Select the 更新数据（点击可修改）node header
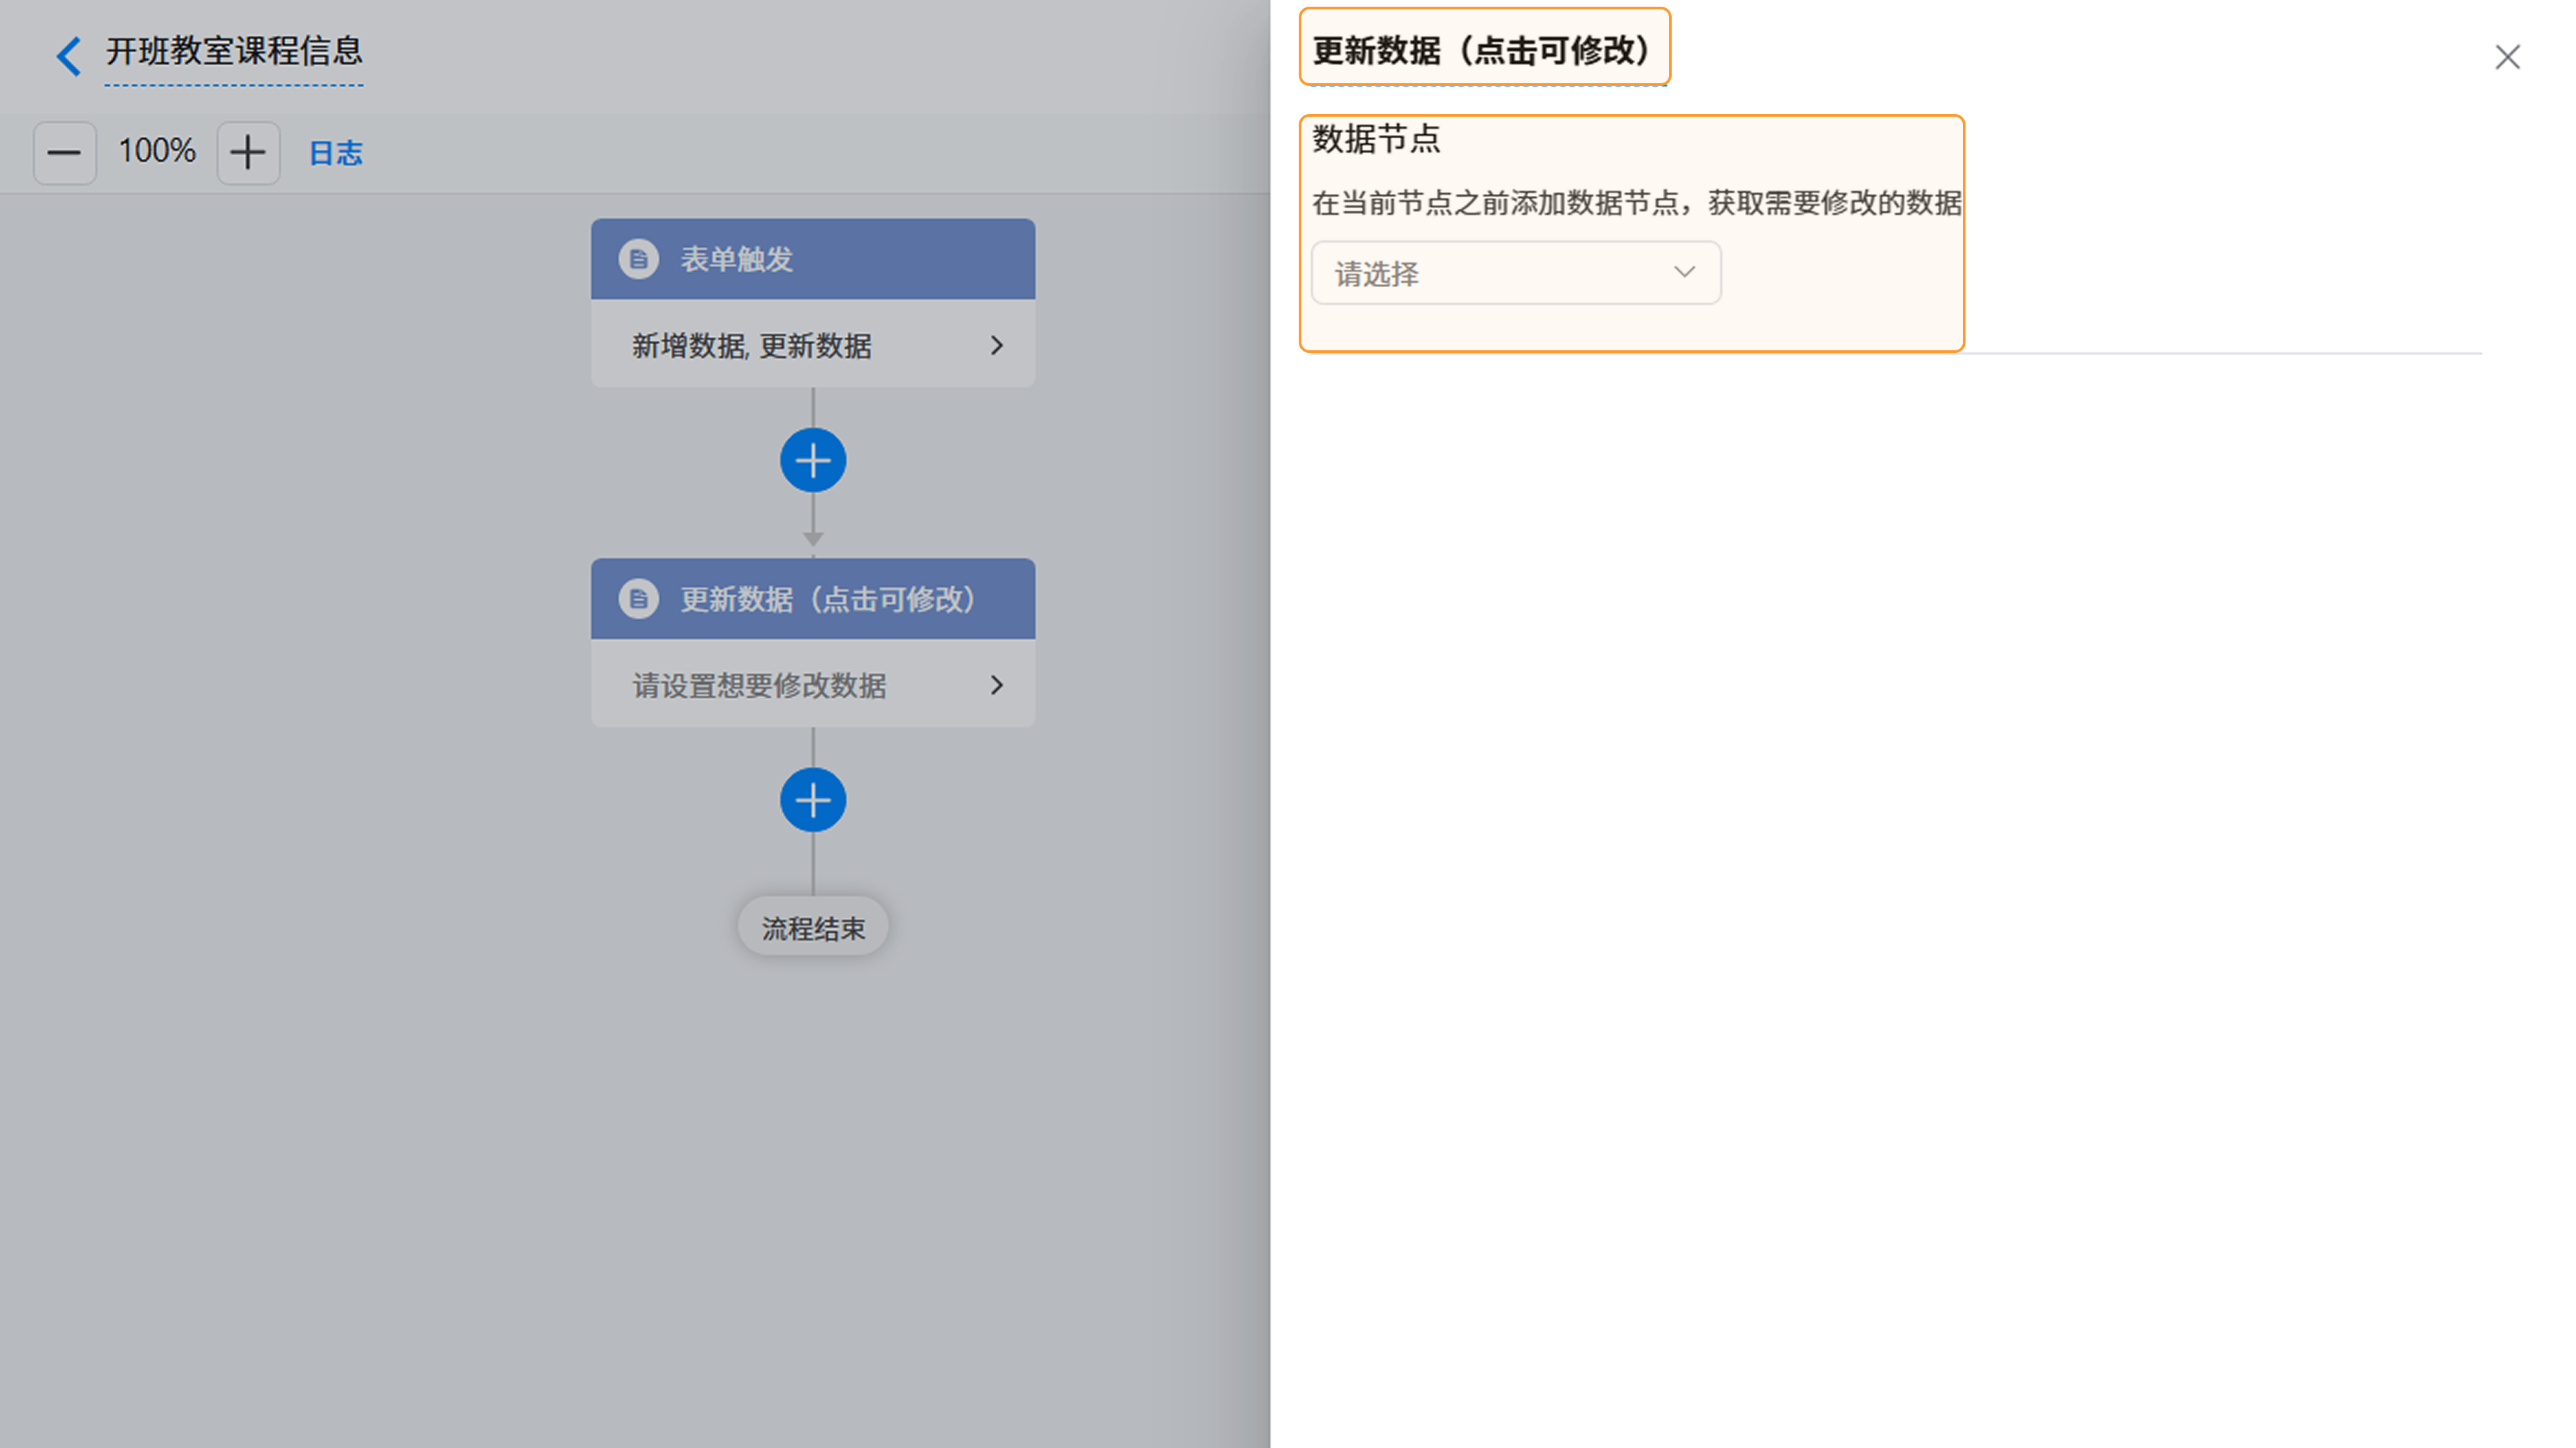This screenshot has width=2576, height=1448. (x=813, y=599)
